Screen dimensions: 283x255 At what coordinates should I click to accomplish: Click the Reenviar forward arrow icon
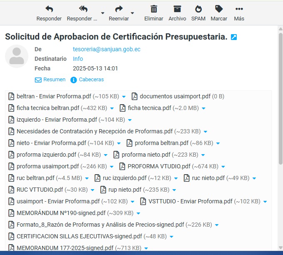click(x=119, y=9)
